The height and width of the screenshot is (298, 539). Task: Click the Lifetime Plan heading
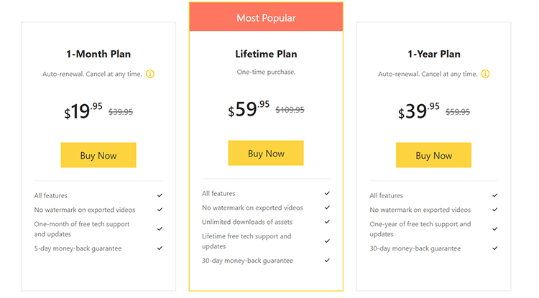(x=266, y=54)
